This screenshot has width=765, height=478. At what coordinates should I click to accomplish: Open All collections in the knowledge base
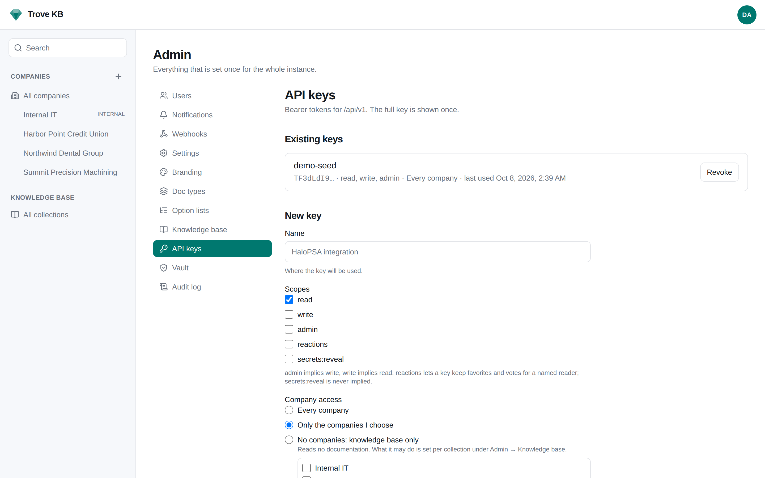pyautogui.click(x=68, y=215)
